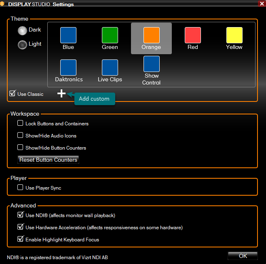Select the Orange theme tile

pyautogui.click(x=151, y=36)
